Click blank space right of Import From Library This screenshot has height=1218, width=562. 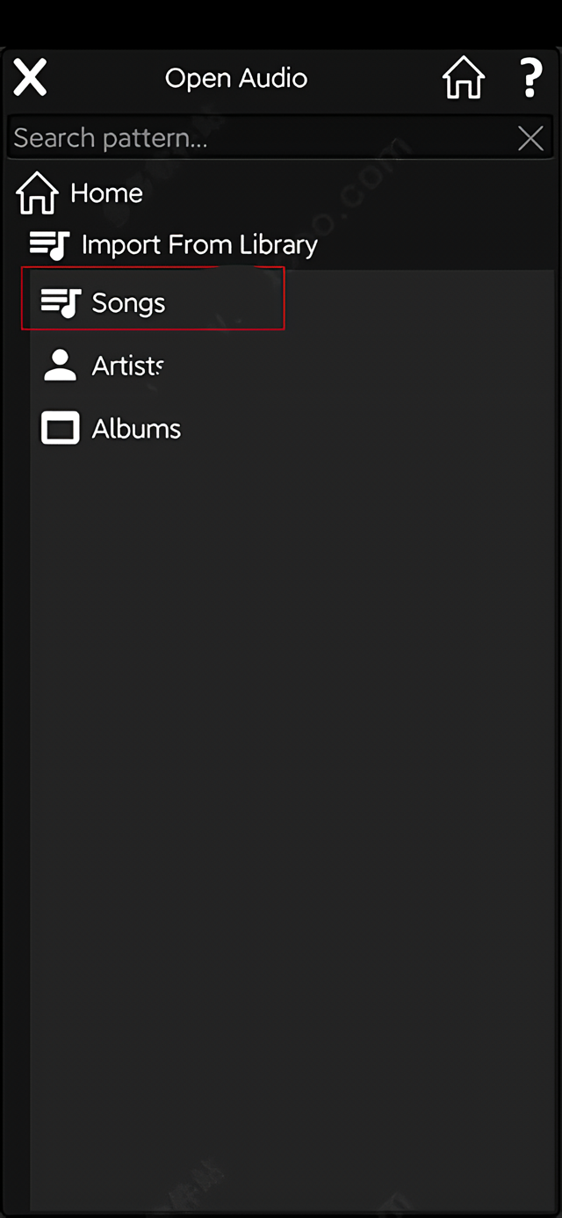coord(439,245)
